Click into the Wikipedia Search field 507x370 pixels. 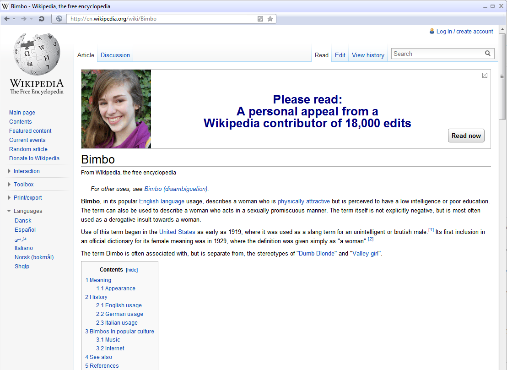pos(437,54)
